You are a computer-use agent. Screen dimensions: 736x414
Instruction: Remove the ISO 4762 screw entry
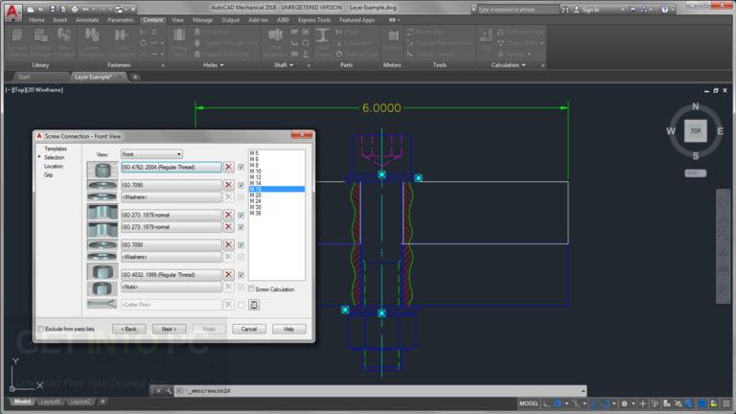tap(229, 167)
